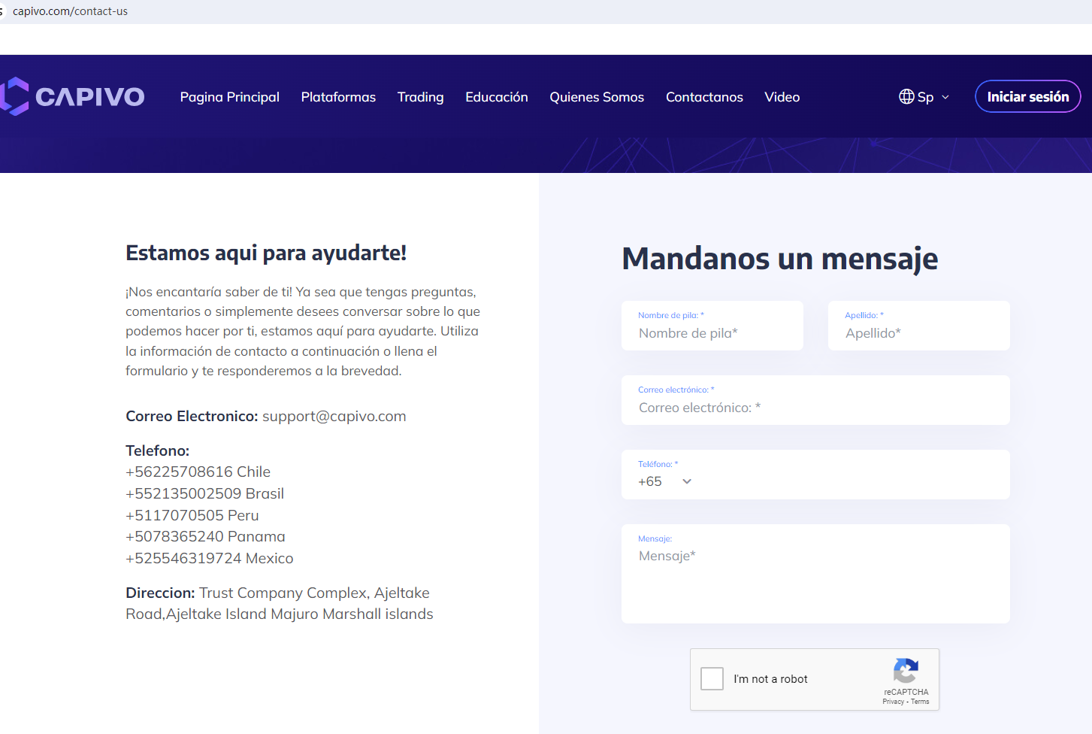
Task: Click into the Apellido input field
Action: coord(918,333)
